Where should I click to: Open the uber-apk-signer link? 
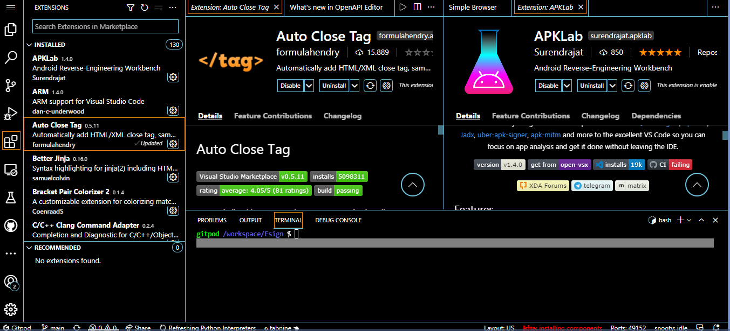[502, 135]
